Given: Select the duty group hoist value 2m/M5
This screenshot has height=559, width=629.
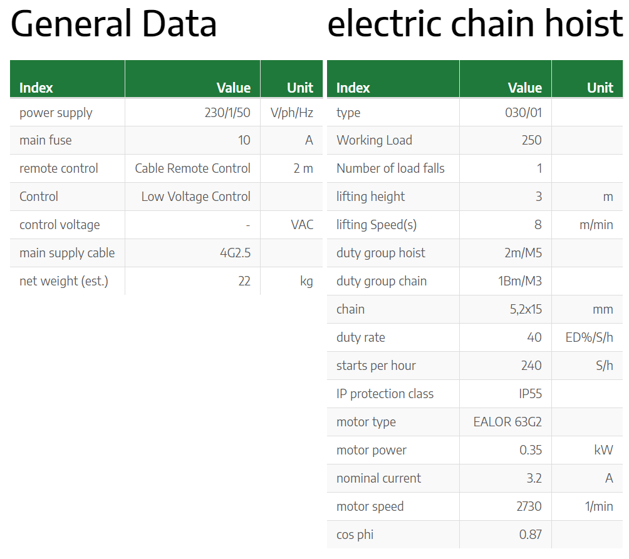Looking at the screenshot, I should 523,253.
